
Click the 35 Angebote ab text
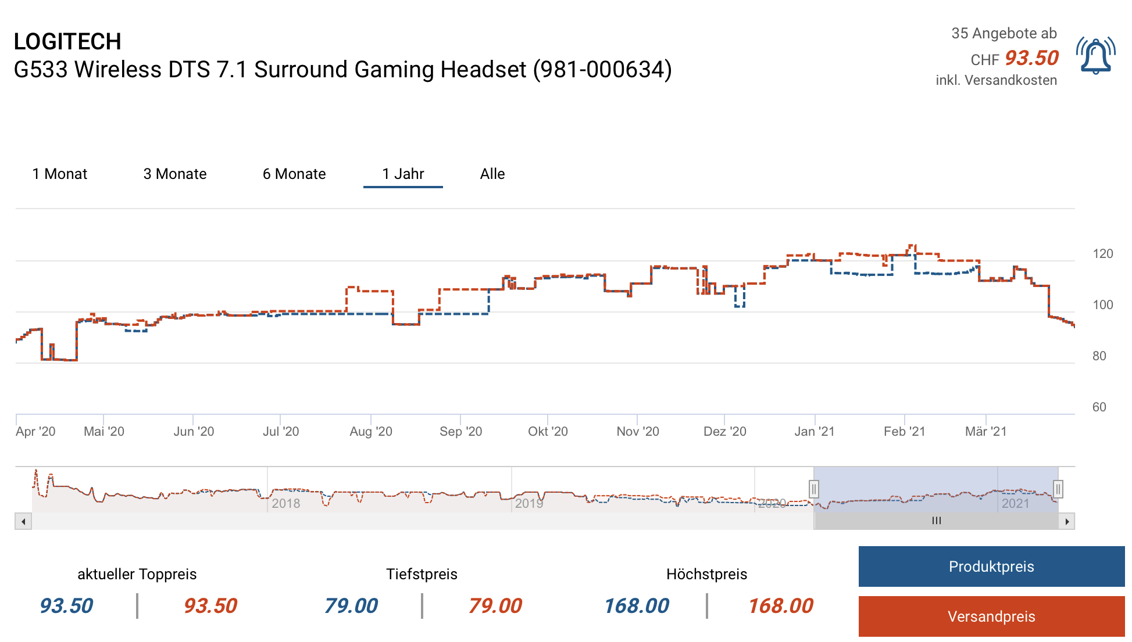coord(1004,33)
